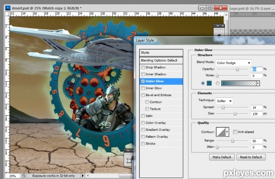Click the status bar preview icon beside 25%
This screenshot has width=275, height=179.
pyautogui.click(x=23, y=176)
